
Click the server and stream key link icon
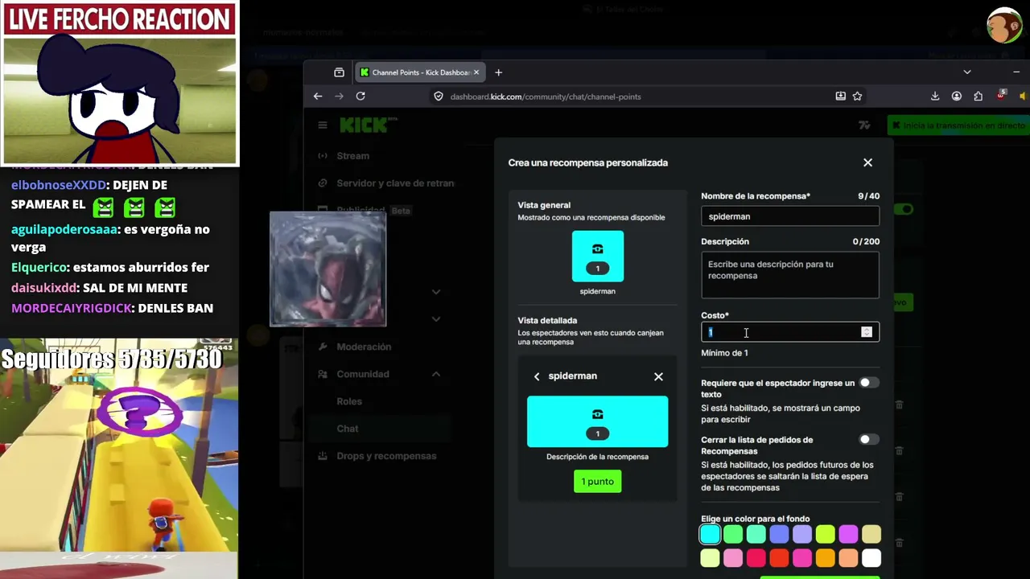click(x=323, y=183)
